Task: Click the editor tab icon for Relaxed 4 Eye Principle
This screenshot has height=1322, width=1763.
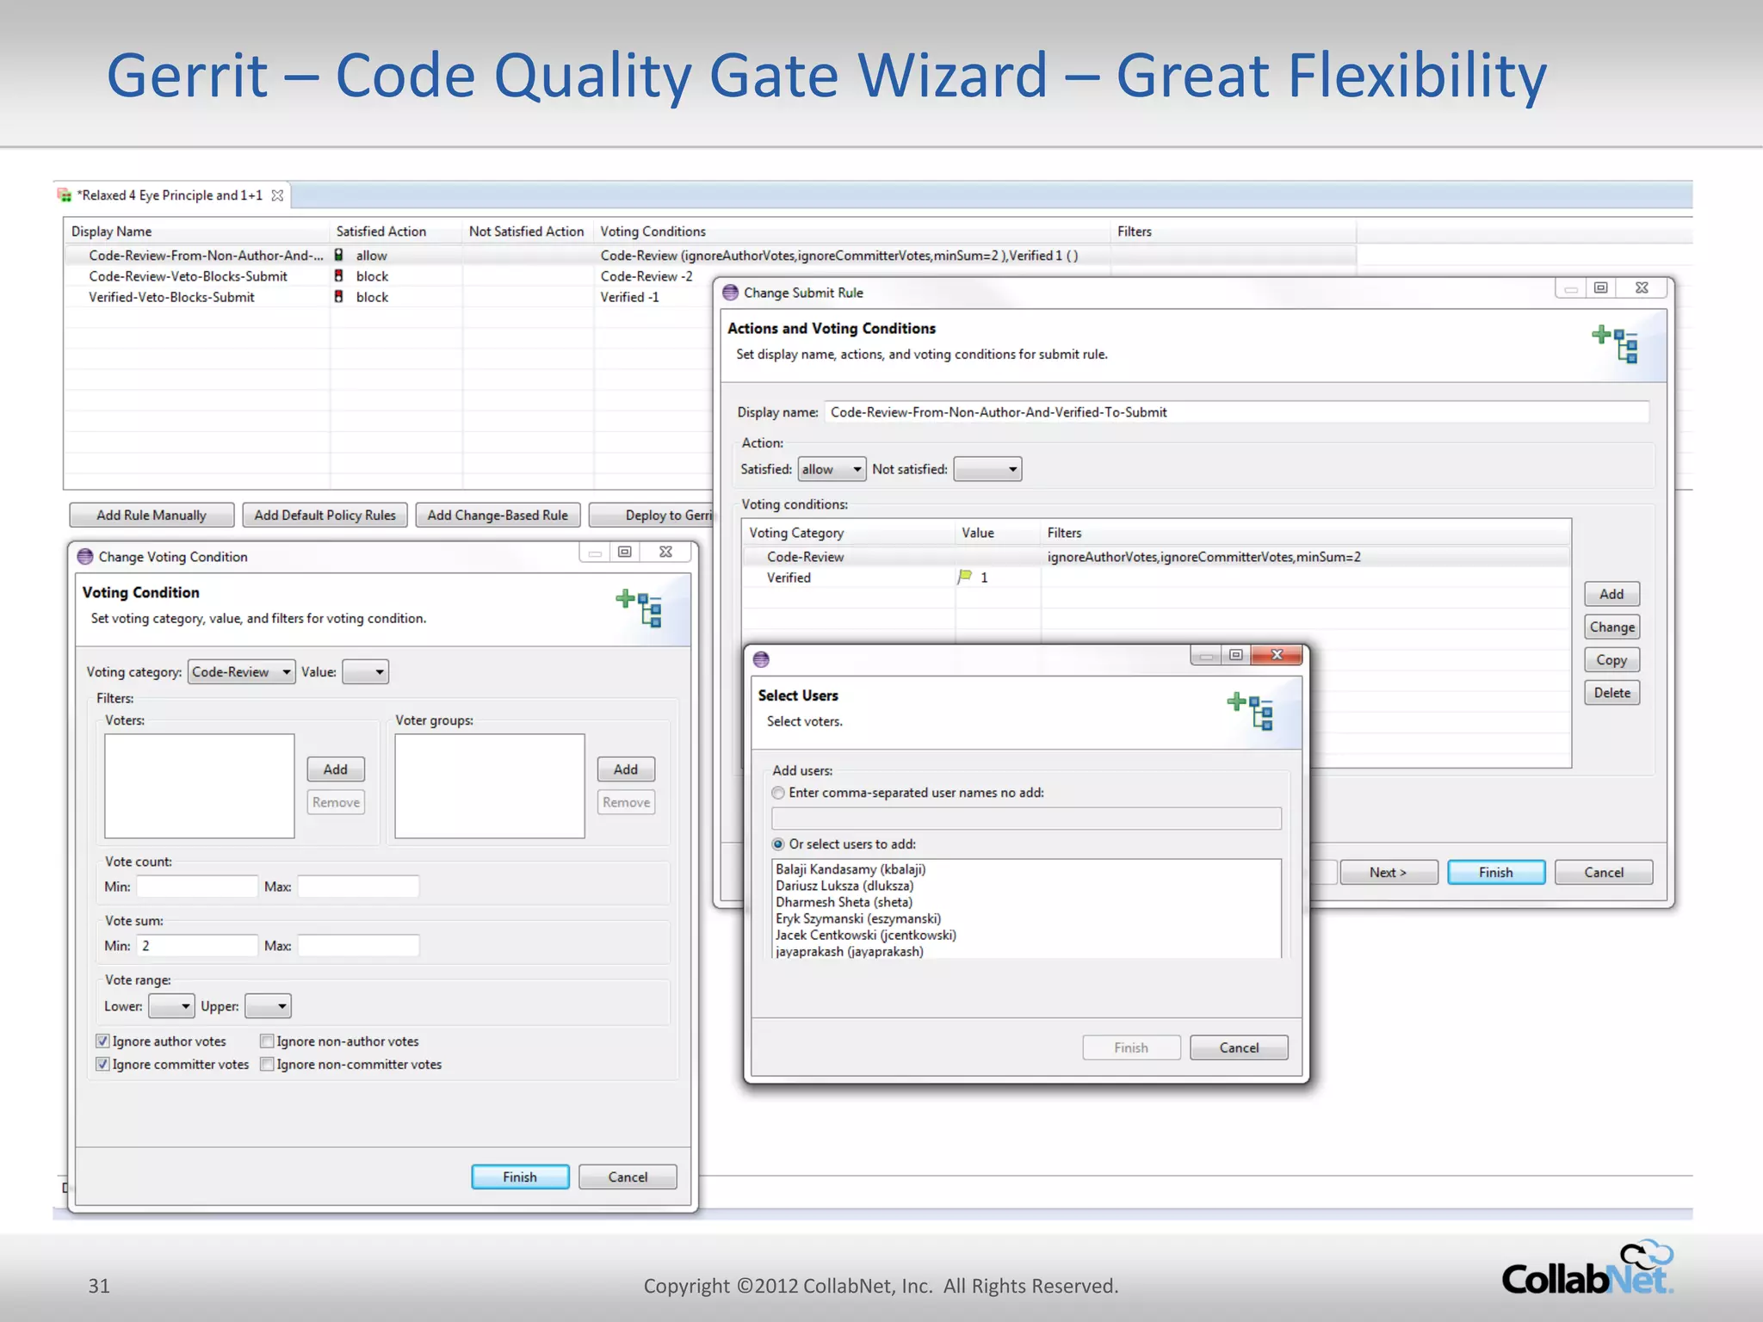Action: (x=65, y=195)
